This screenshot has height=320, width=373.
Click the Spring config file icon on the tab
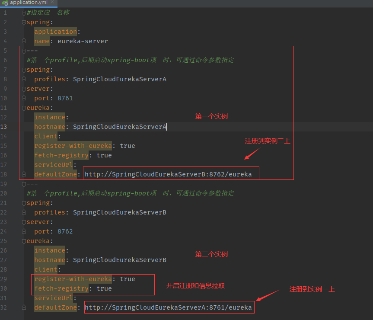(x=5, y=3)
